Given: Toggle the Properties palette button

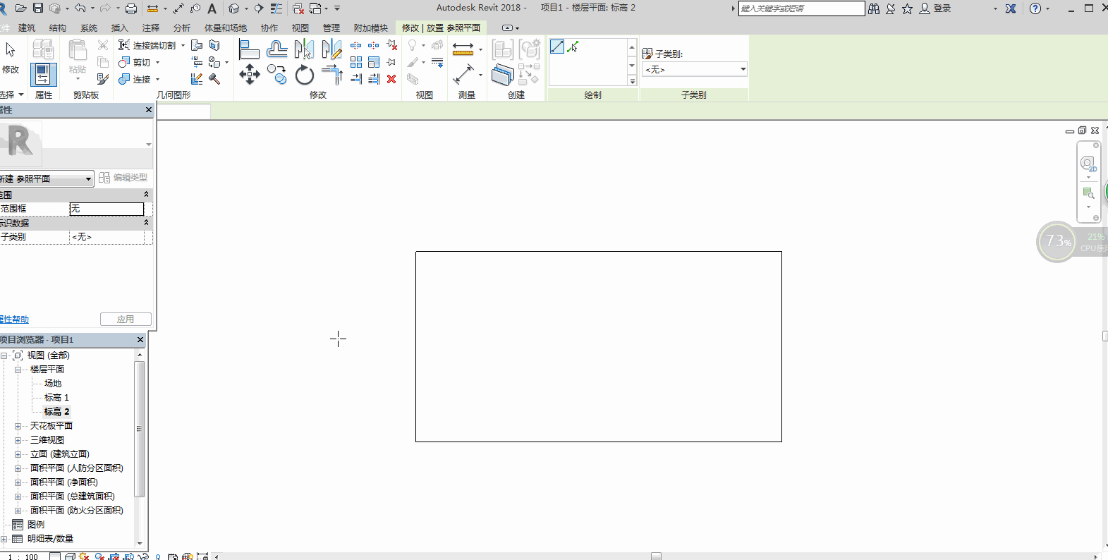Looking at the screenshot, I should pyautogui.click(x=43, y=74).
